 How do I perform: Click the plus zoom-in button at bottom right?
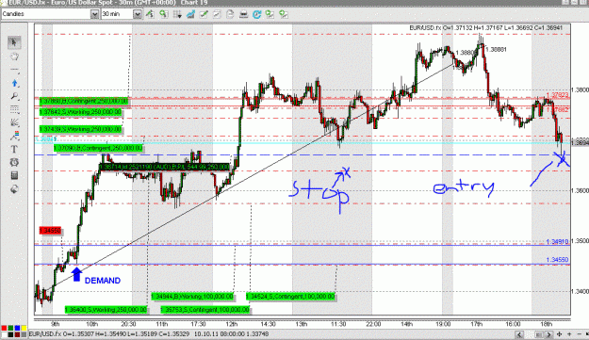click(x=569, y=334)
